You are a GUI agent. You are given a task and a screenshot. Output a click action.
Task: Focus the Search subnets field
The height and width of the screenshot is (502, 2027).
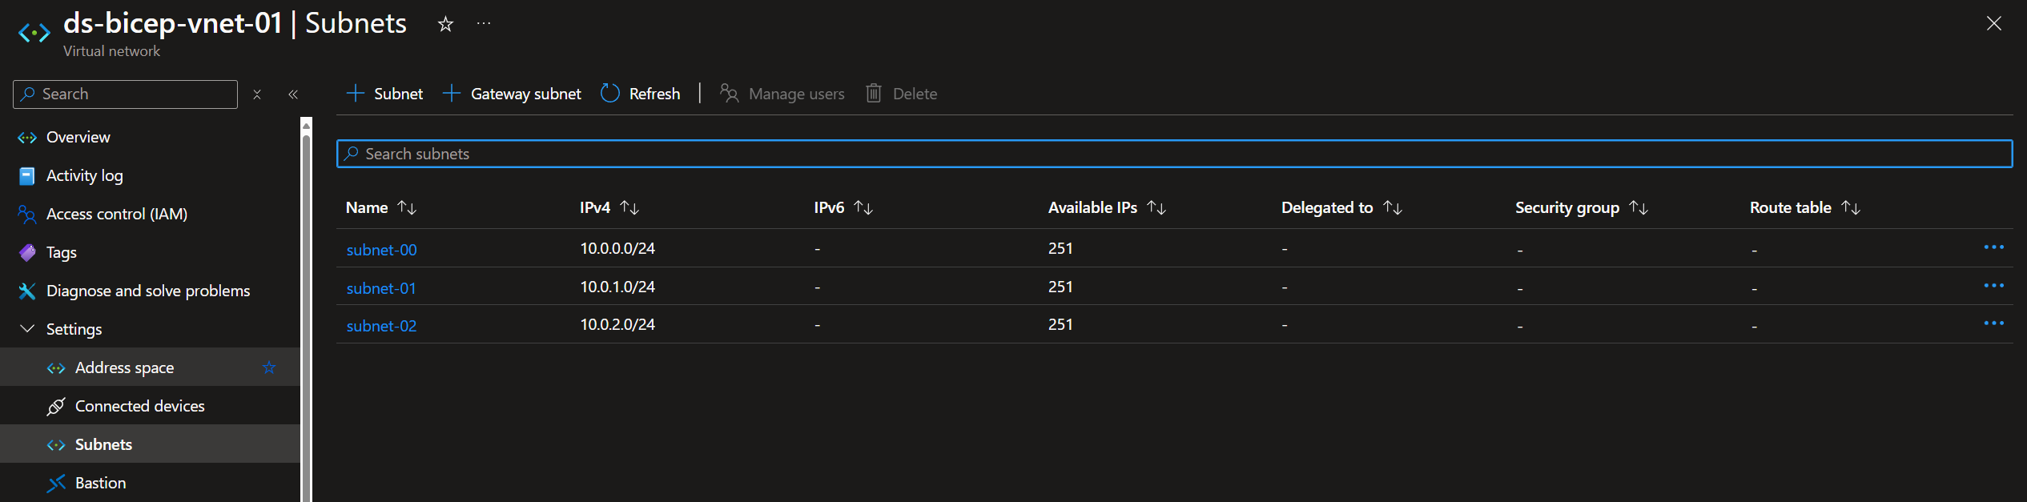[x=1173, y=154]
